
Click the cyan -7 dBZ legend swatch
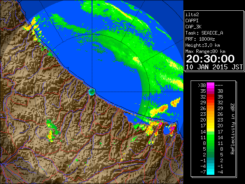point(211,172)
